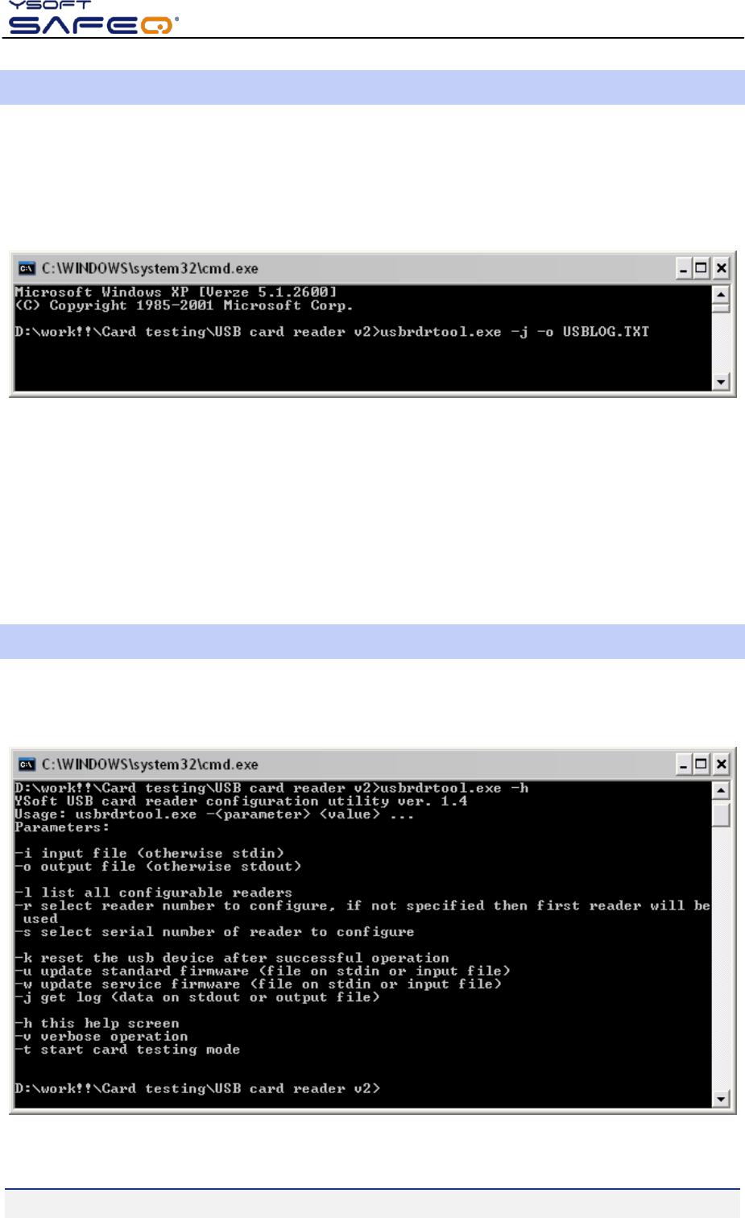This screenshot has height=1218, width=745.
Task: Click the upper cmd.exe title bar text
Action: (150, 268)
